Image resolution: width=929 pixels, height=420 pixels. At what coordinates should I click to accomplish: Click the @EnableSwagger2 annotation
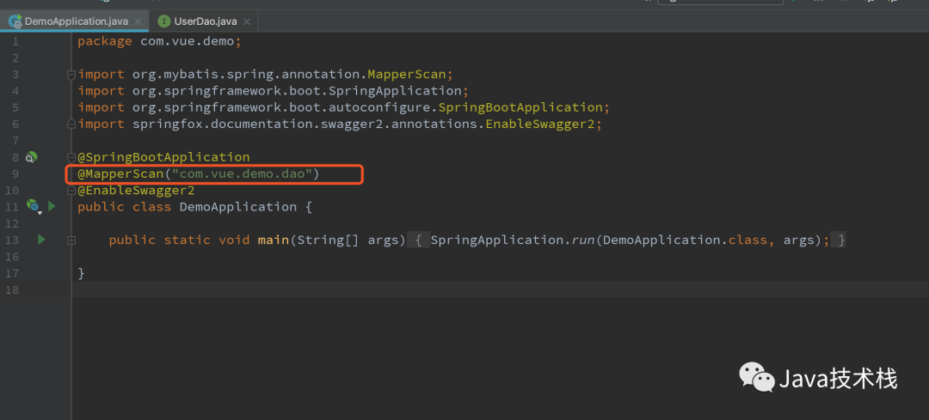click(x=136, y=191)
